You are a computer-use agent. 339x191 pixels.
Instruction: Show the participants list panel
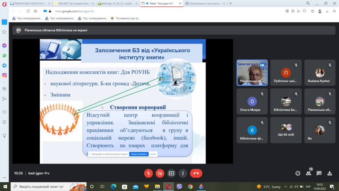click(x=309, y=173)
